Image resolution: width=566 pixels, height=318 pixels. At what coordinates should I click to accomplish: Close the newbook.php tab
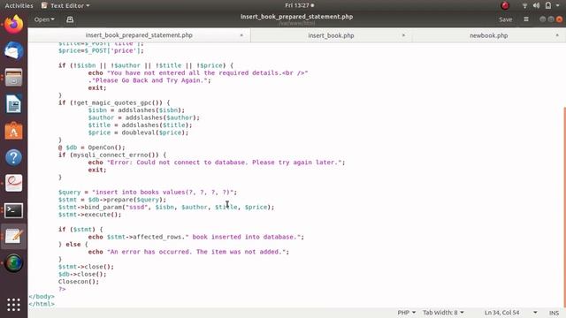[557, 35]
